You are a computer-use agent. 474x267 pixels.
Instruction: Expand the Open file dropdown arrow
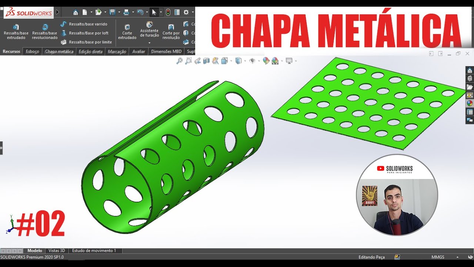(105, 13)
